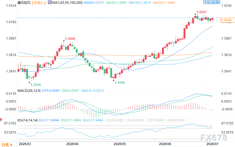Click the FX678 watermark logo
Viewport: 235px width, 147px height.
pos(213,137)
